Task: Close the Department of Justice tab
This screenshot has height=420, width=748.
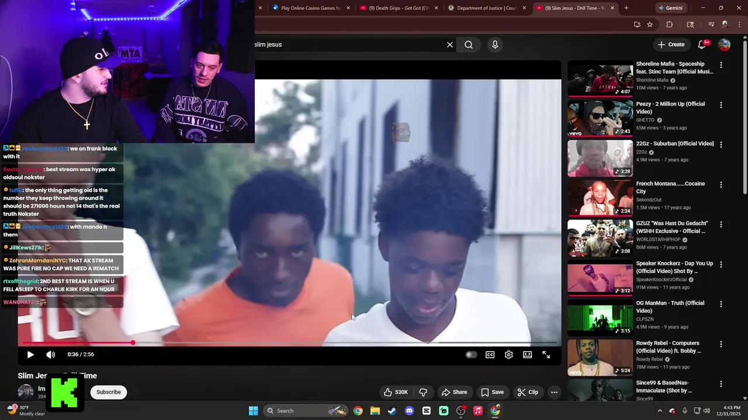Action: click(x=524, y=8)
